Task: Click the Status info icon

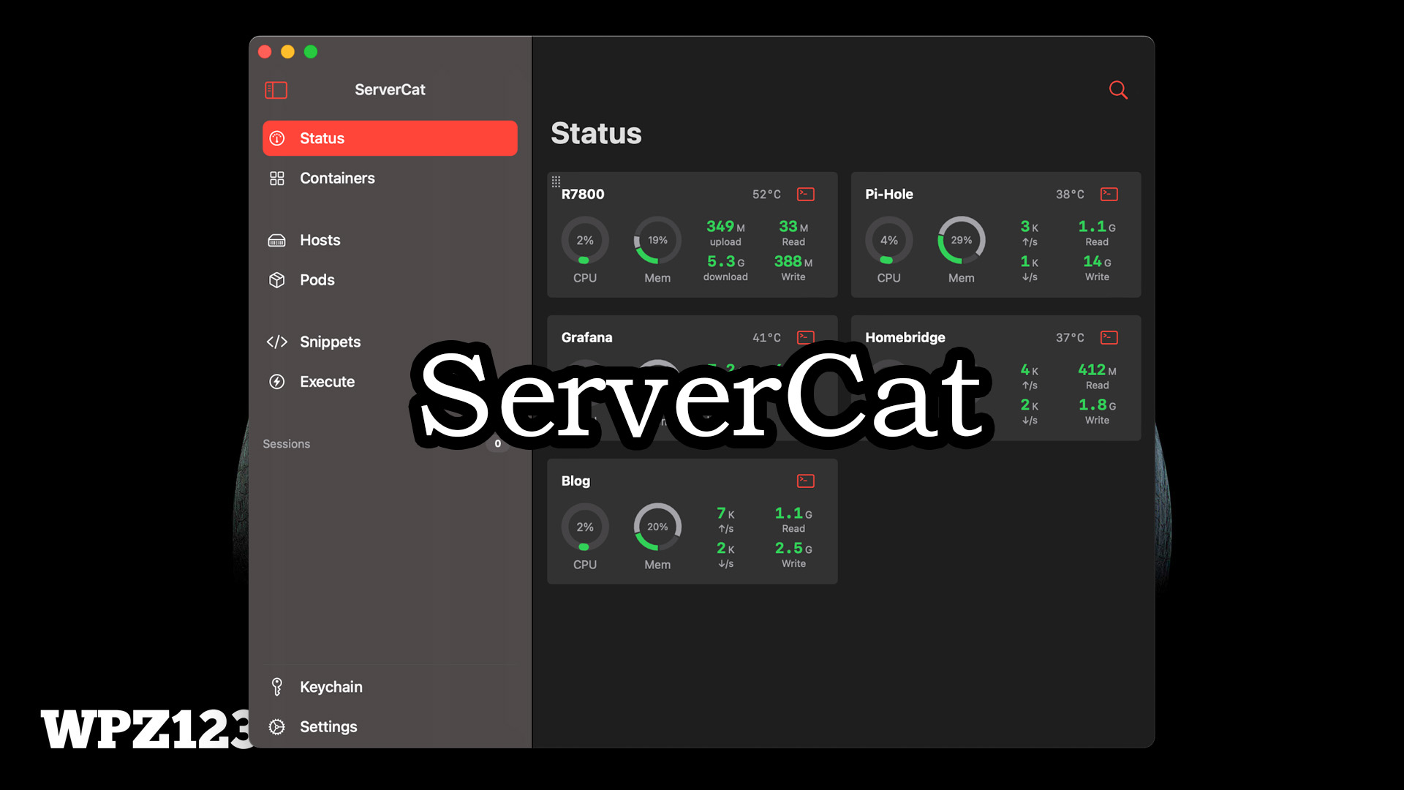Action: coord(277,138)
